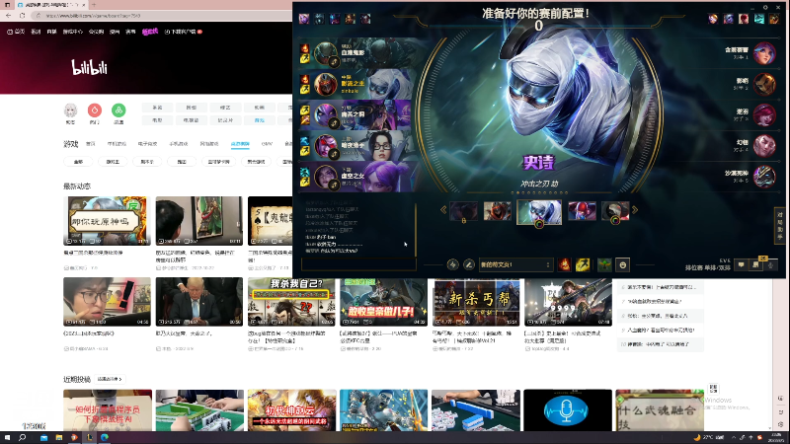Viewport: 790px width, 444px height.
Task: Choose the fifth skin thumbnail with chroma
Action: (615, 211)
